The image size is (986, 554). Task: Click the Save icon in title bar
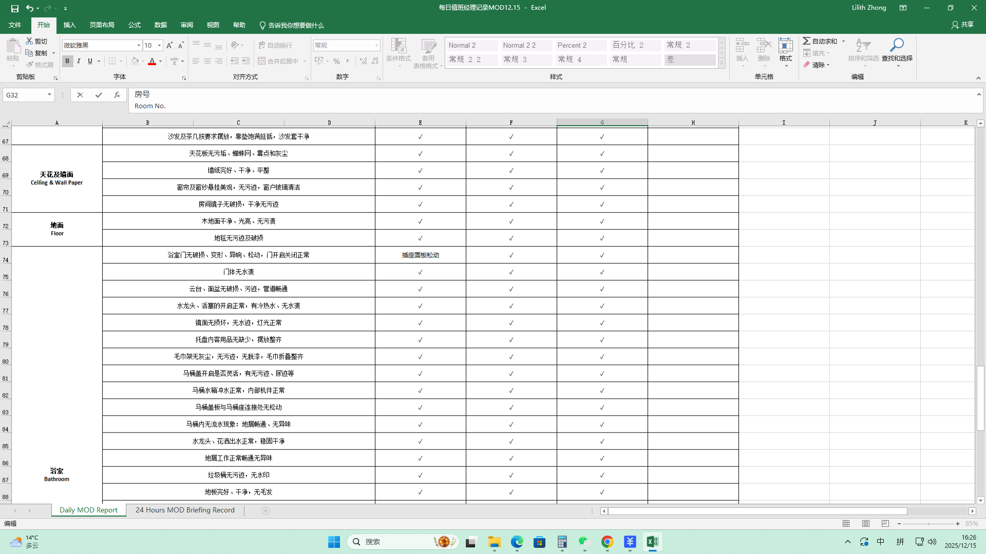pyautogui.click(x=15, y=8)
